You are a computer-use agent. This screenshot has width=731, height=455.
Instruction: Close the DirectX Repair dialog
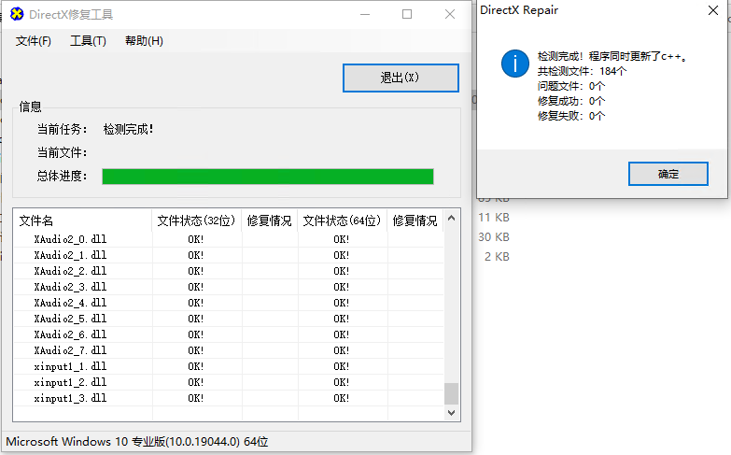(713, 10)
